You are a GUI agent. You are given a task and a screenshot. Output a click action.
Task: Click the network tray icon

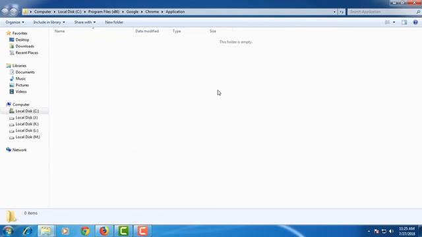[x=384, y=231]
